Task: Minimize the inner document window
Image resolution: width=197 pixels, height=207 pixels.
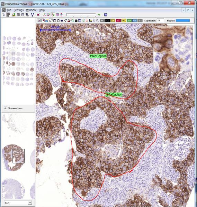Action: (183, 10)
